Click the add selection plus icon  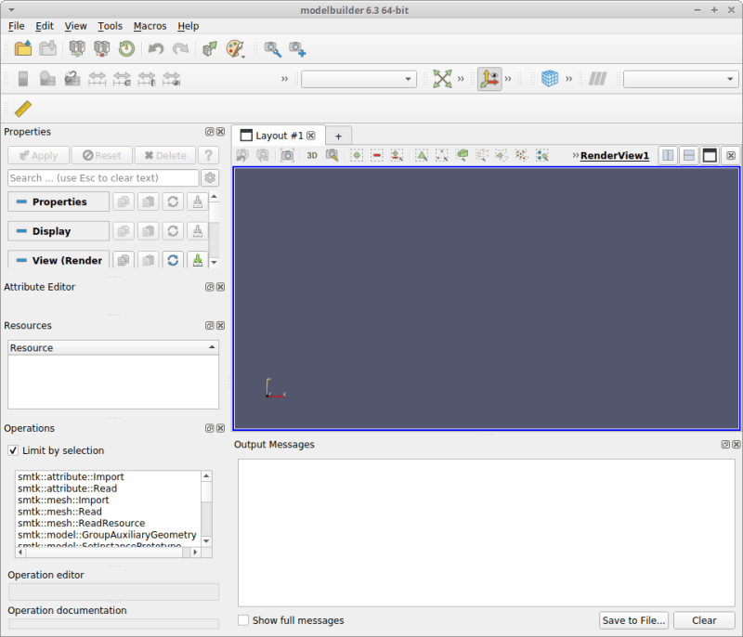357,155
